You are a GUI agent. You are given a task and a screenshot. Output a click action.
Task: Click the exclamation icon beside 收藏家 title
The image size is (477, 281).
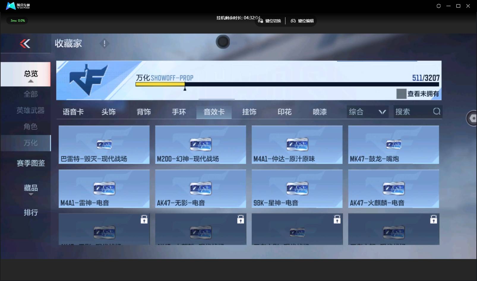(x=104, y=43)
